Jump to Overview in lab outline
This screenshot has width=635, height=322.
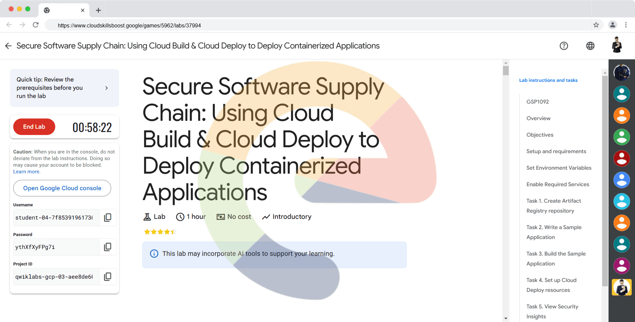pyautogui.click(x=538, y=118)
